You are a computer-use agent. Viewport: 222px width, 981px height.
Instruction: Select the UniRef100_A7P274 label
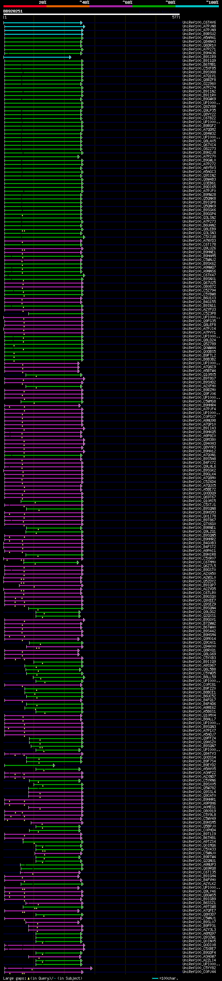[x=199, y=88]
